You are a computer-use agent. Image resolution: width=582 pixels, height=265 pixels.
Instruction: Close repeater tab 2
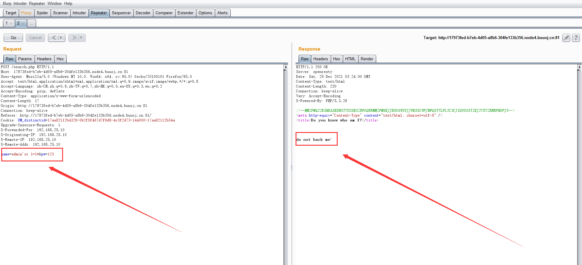point(23,23)
